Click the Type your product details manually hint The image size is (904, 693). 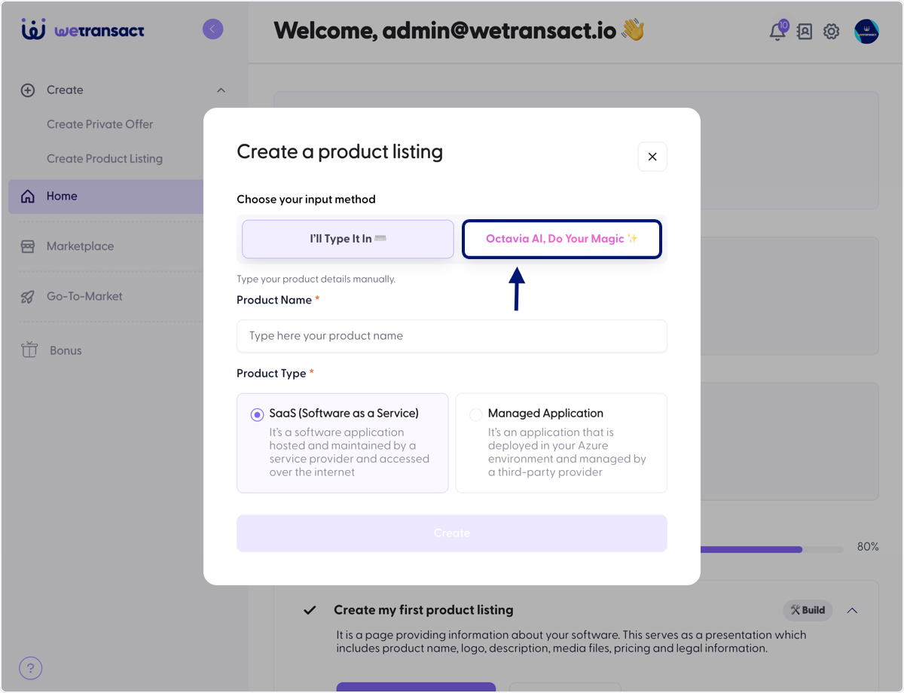click(x=316, y=279)
